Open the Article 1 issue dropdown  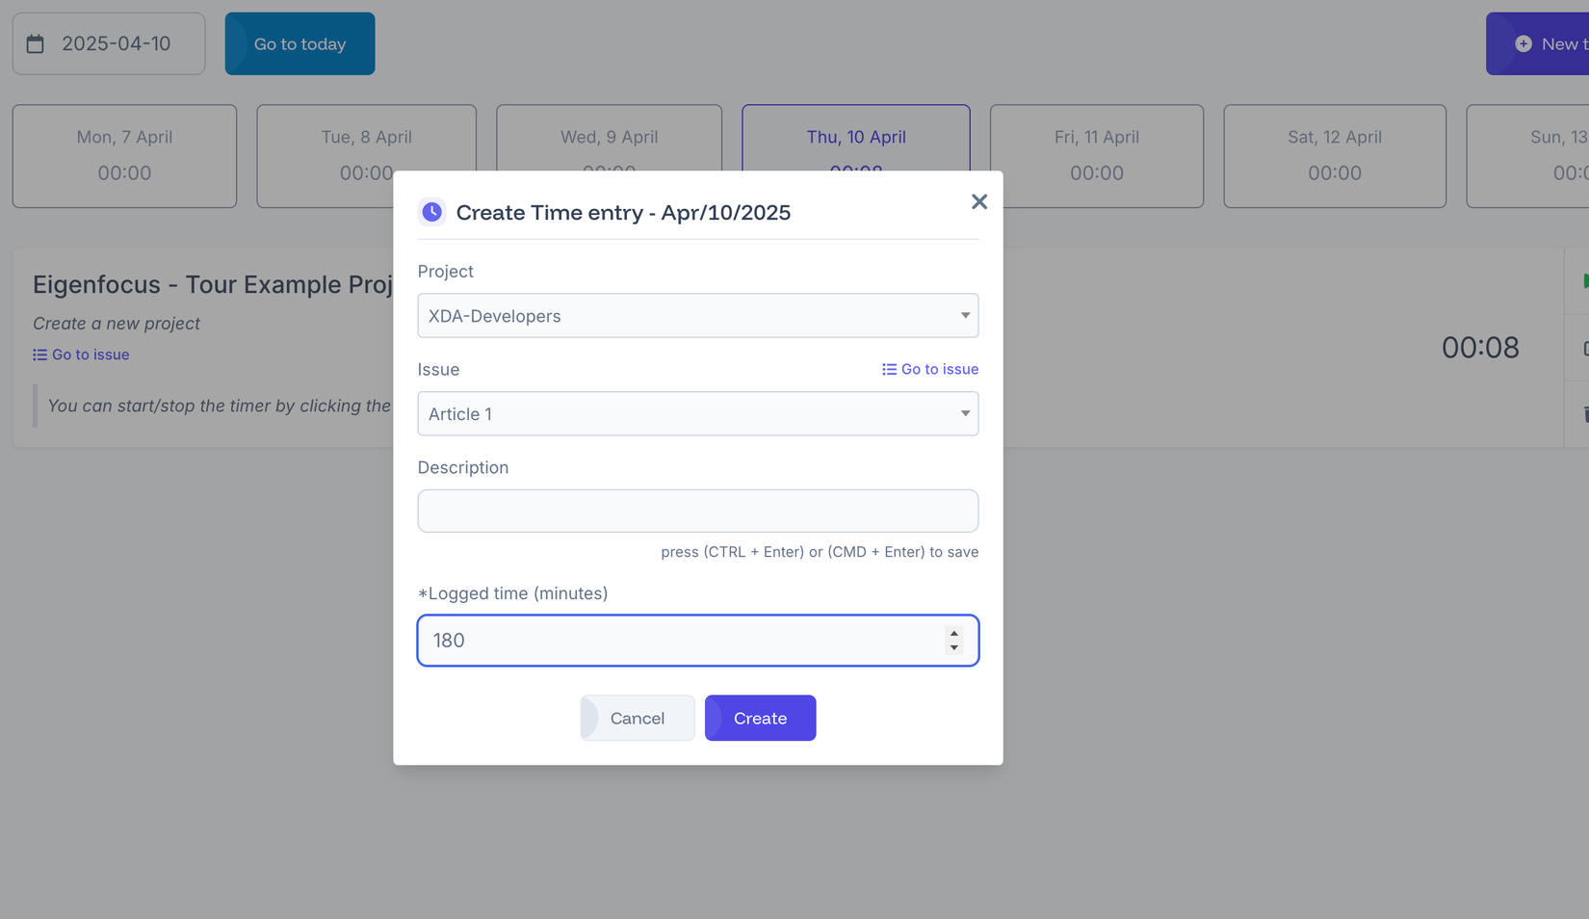697,413
